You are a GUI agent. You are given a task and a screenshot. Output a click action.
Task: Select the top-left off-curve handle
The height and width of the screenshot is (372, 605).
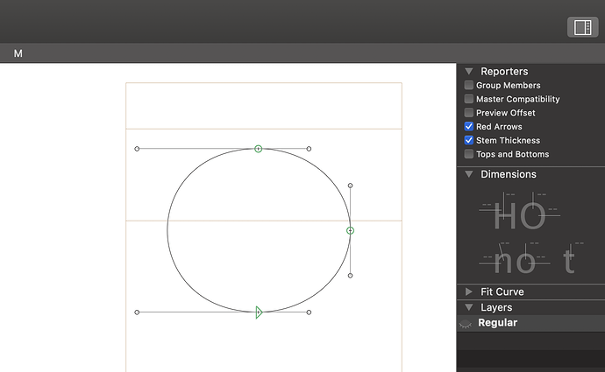coord(137,149)
